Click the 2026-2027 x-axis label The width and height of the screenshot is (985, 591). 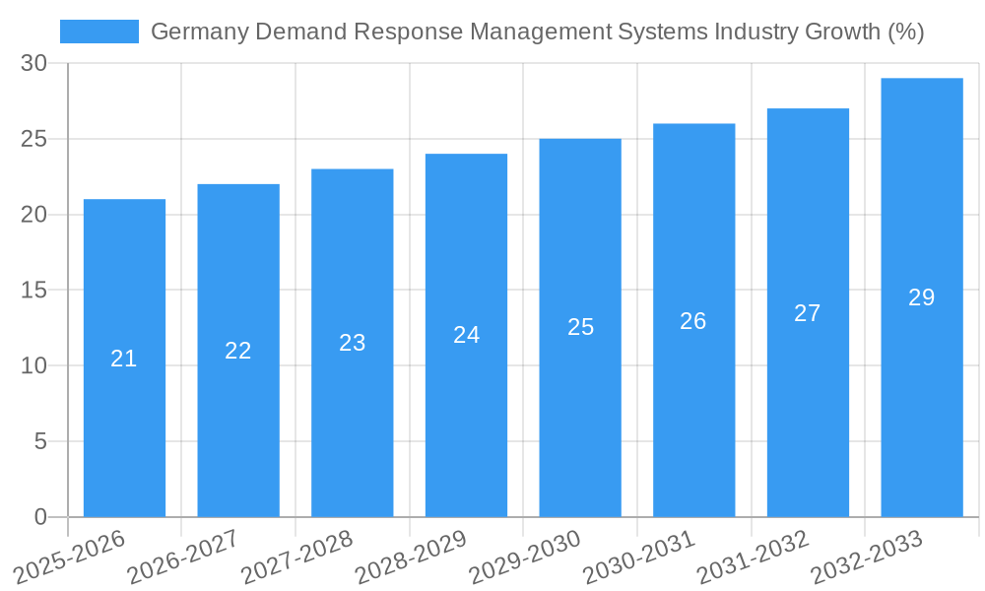(183, 558)
